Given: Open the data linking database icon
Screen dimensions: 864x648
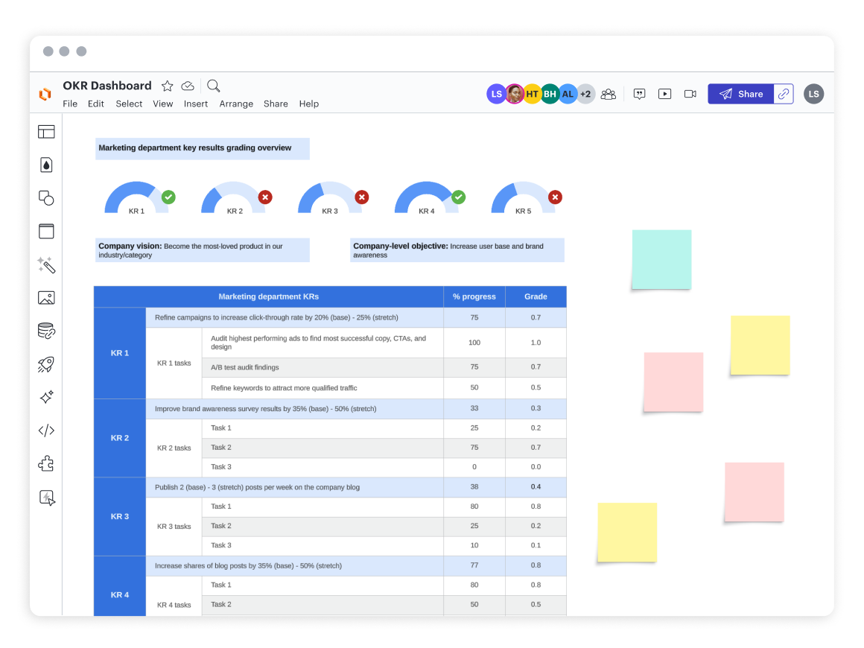Looking at the screenshot, I should 46,331.
